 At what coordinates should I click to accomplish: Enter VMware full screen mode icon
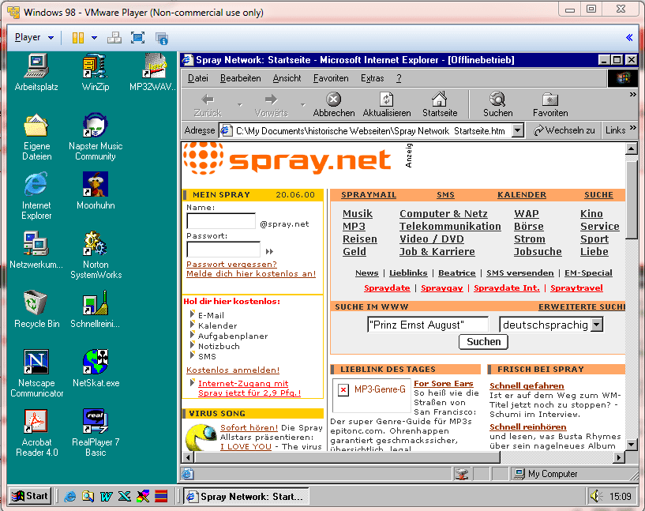137,38
